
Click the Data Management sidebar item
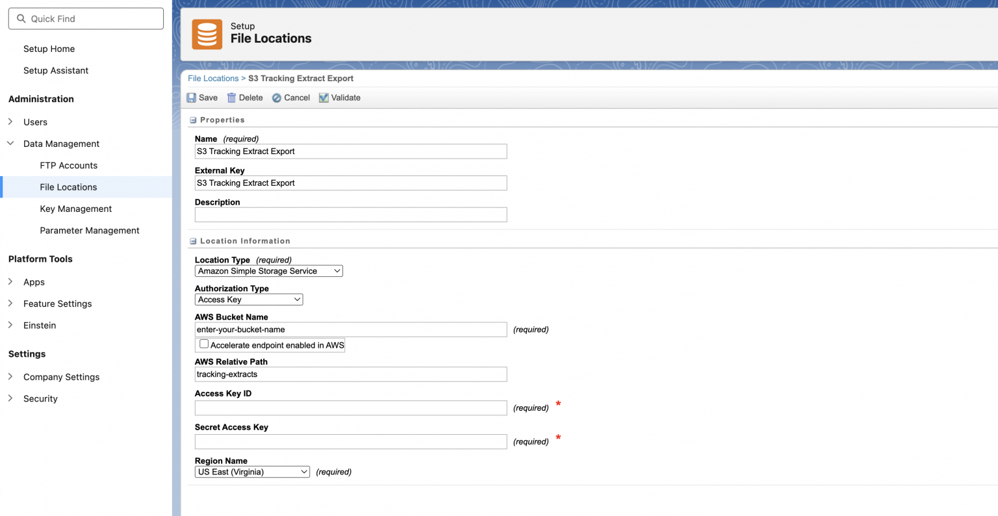point(61,144)
